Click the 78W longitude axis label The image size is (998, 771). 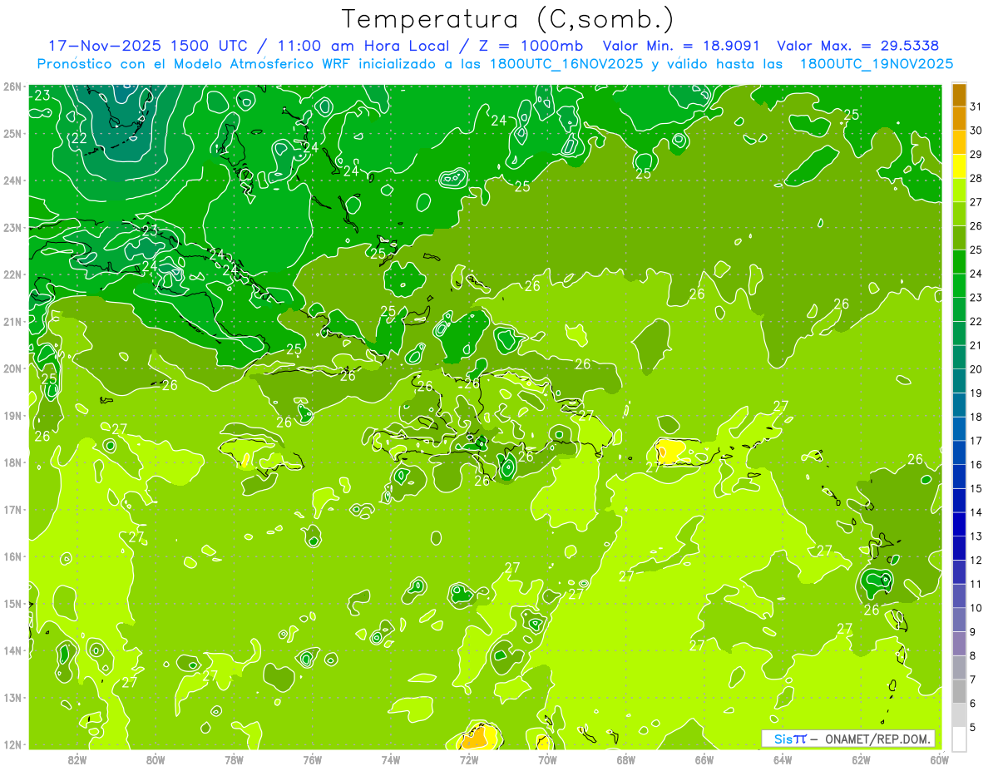pos(234,760)
